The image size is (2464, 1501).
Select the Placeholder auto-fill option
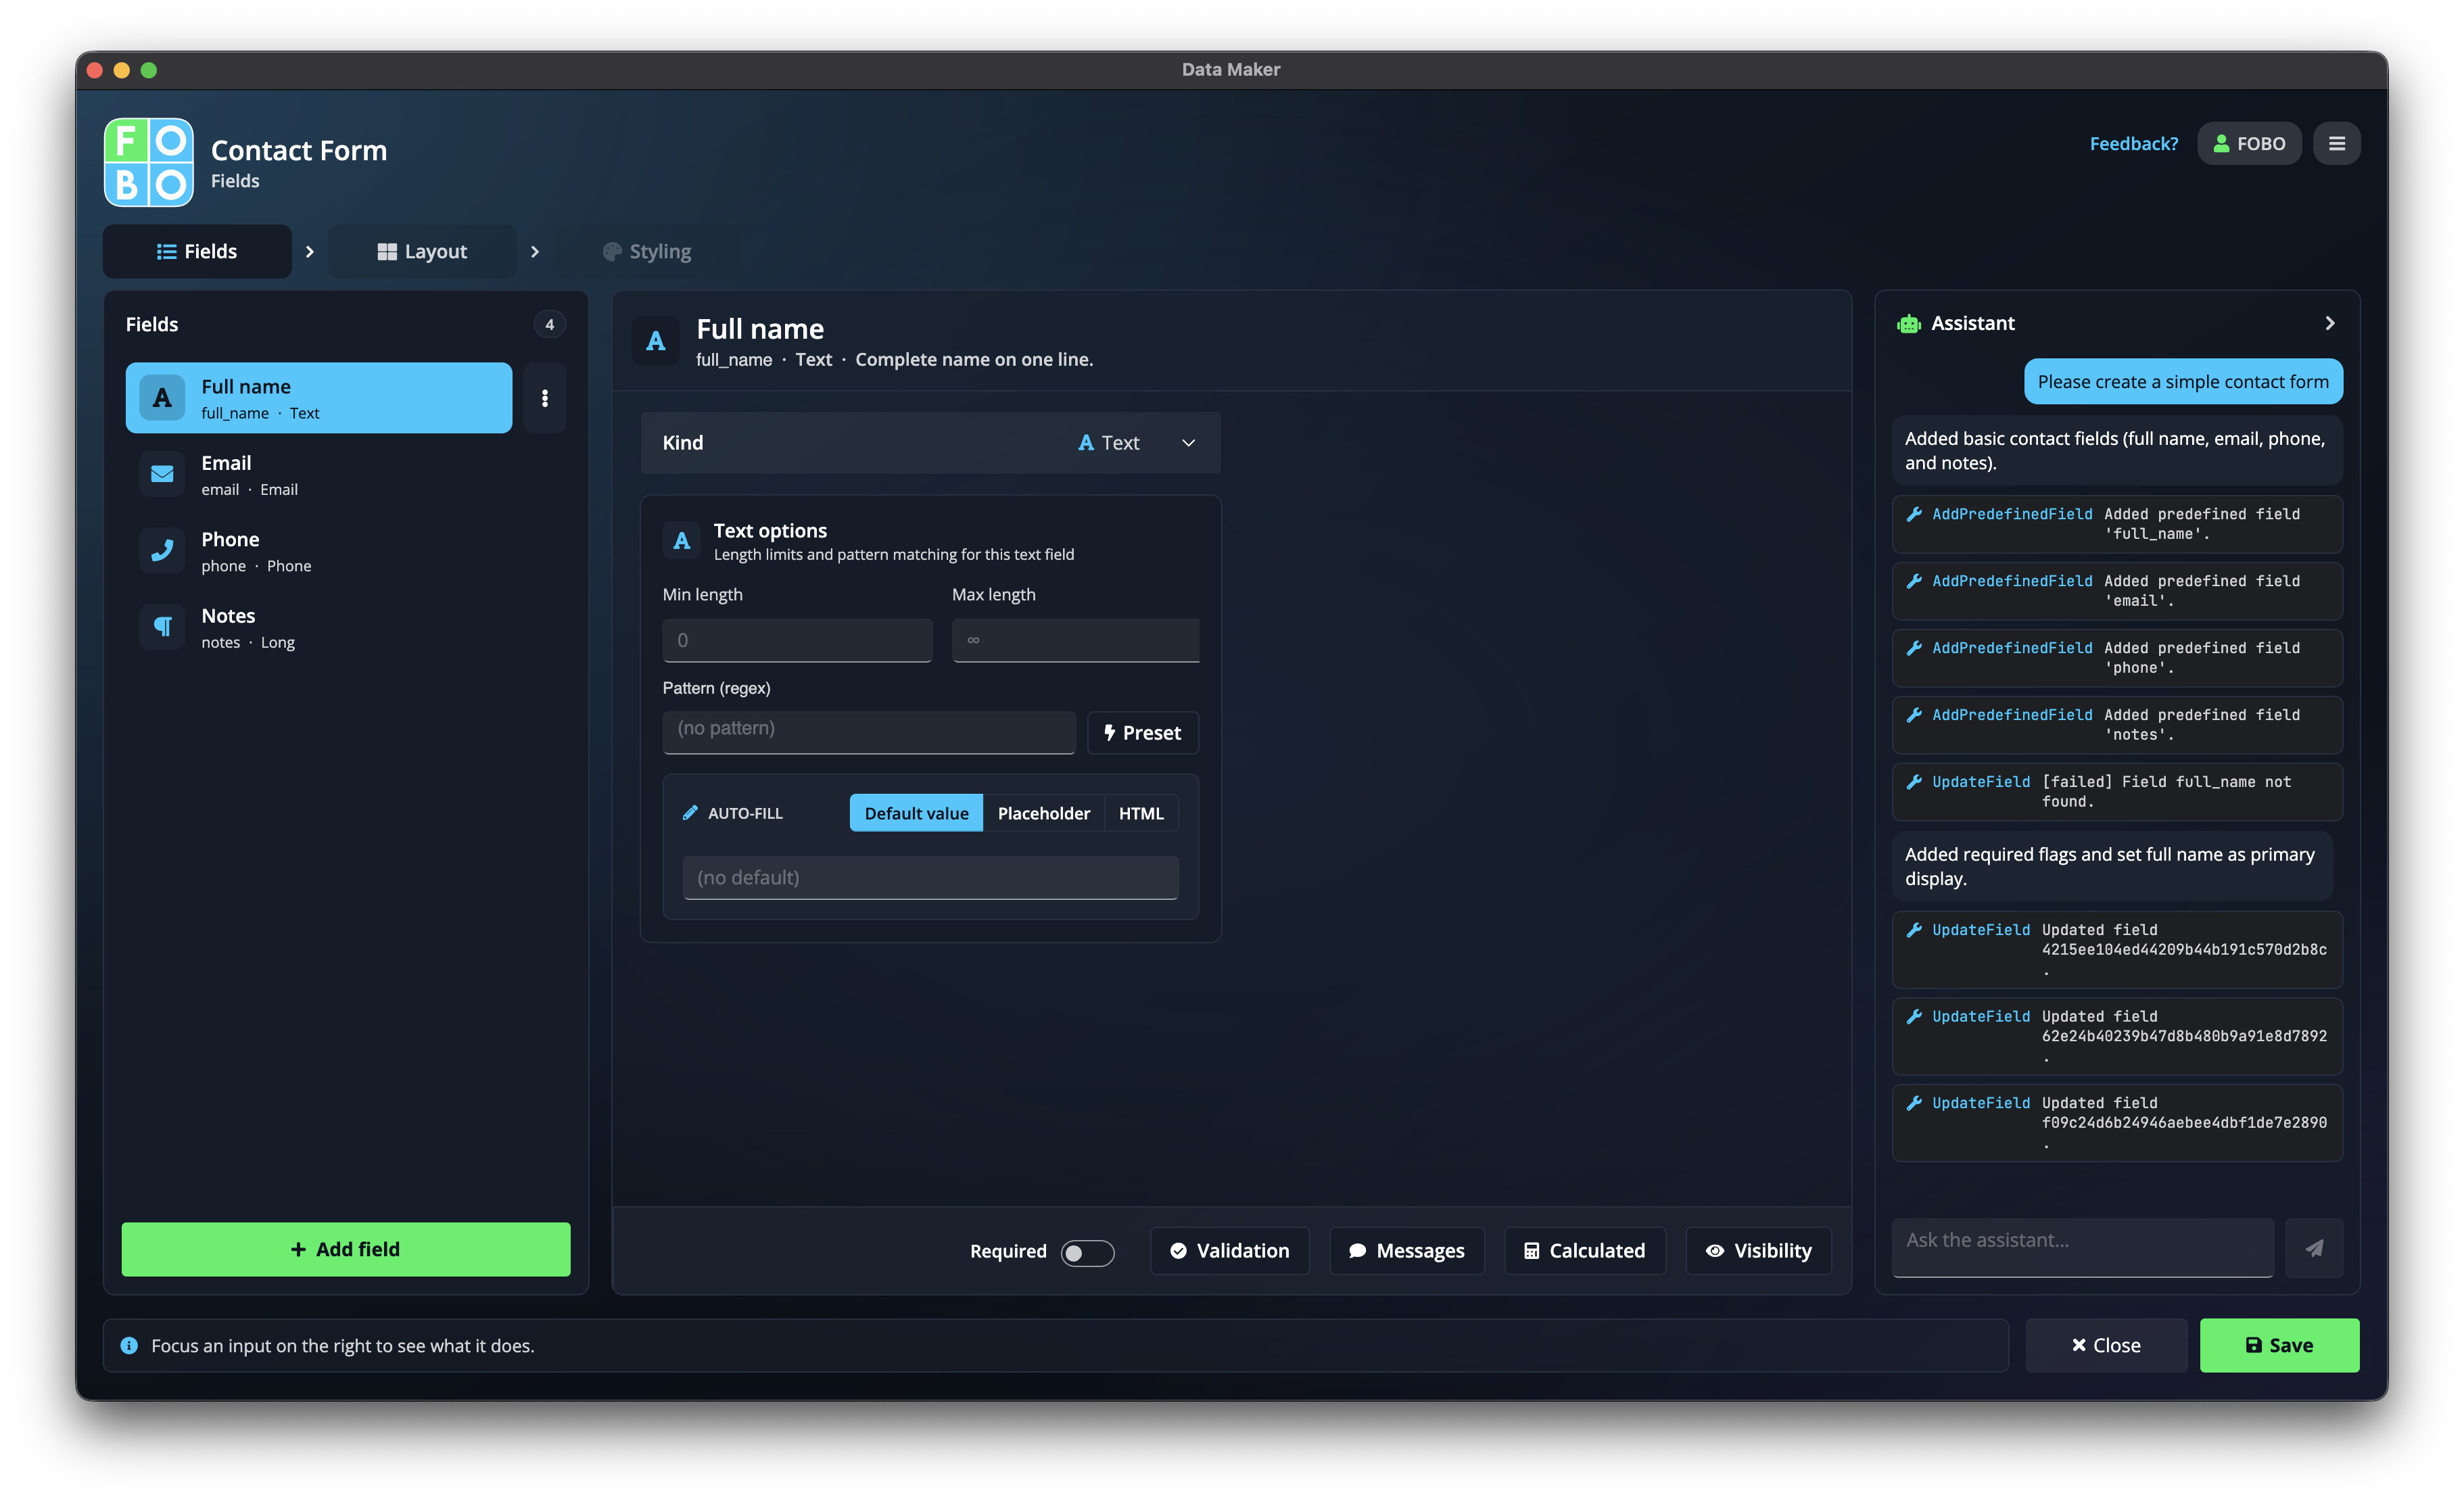(x=1043, y=813)
